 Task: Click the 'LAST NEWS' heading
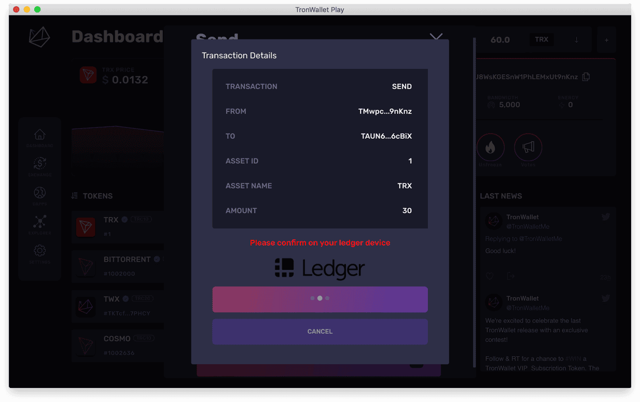tap(501, 196)
